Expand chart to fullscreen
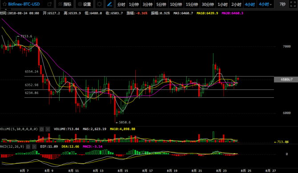 293,4
